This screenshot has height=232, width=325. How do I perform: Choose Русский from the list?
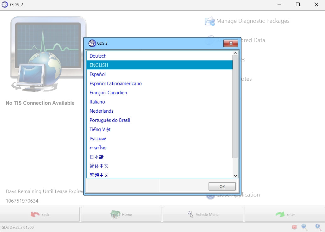159,139
